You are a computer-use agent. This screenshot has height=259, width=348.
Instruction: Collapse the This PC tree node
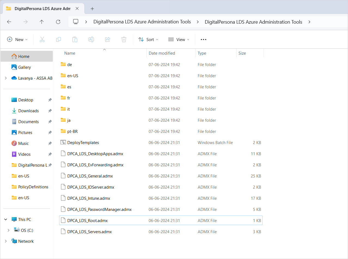[6, 219]
